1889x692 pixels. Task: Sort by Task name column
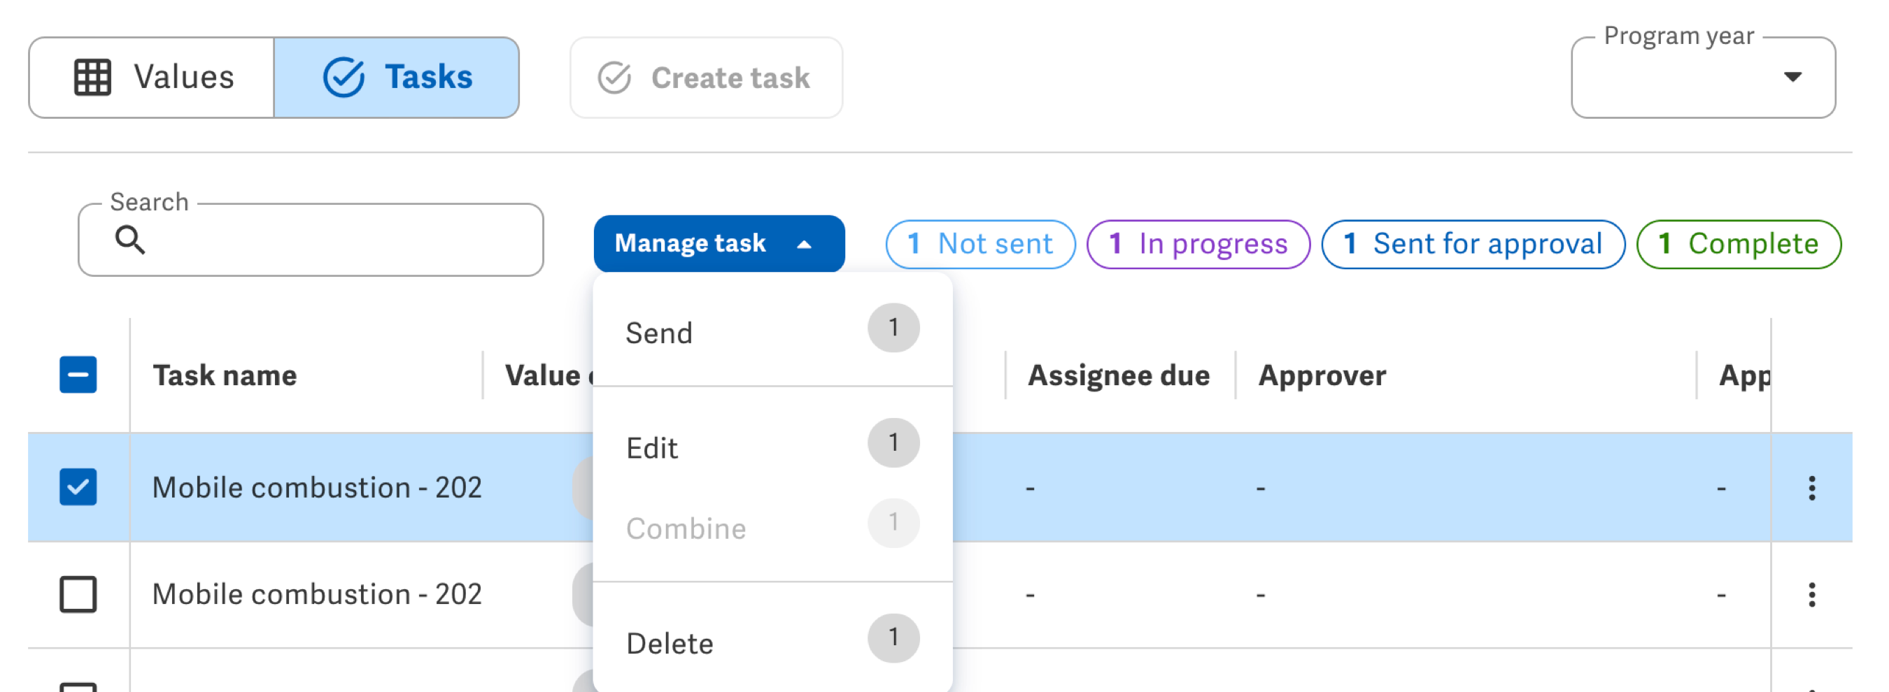click(x=225, y=375)
